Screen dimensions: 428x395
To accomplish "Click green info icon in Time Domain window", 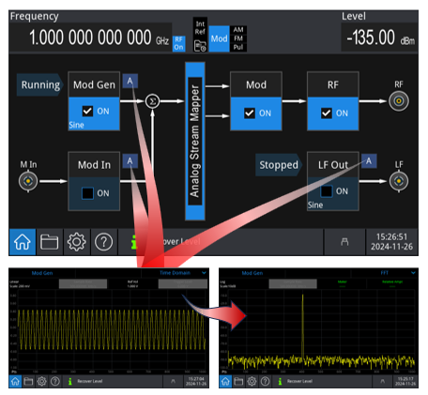I will (x=70, y=381).
